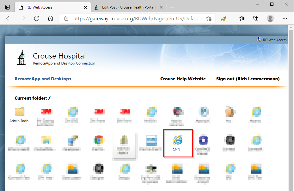The image size is (294, 191).
Task: Click the browser profile avatar
Action: (x=270, y=18)
